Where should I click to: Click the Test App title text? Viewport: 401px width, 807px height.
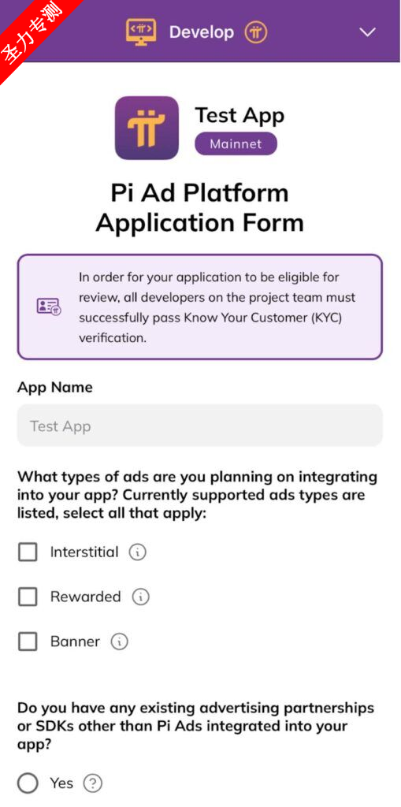pos(239,115)
